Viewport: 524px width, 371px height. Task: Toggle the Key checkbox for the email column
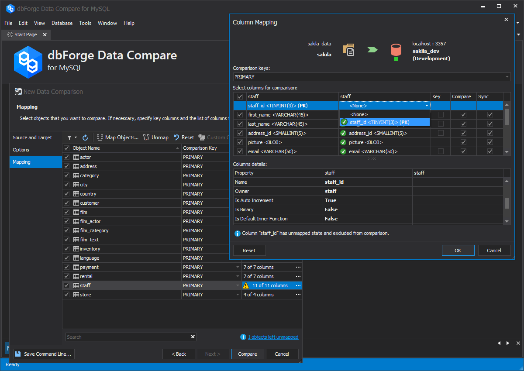click(x=441, y=151)
